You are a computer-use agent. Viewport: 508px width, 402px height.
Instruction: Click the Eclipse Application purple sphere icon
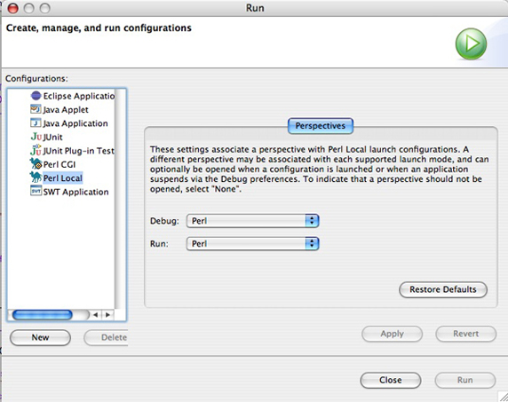pos(36,96)
